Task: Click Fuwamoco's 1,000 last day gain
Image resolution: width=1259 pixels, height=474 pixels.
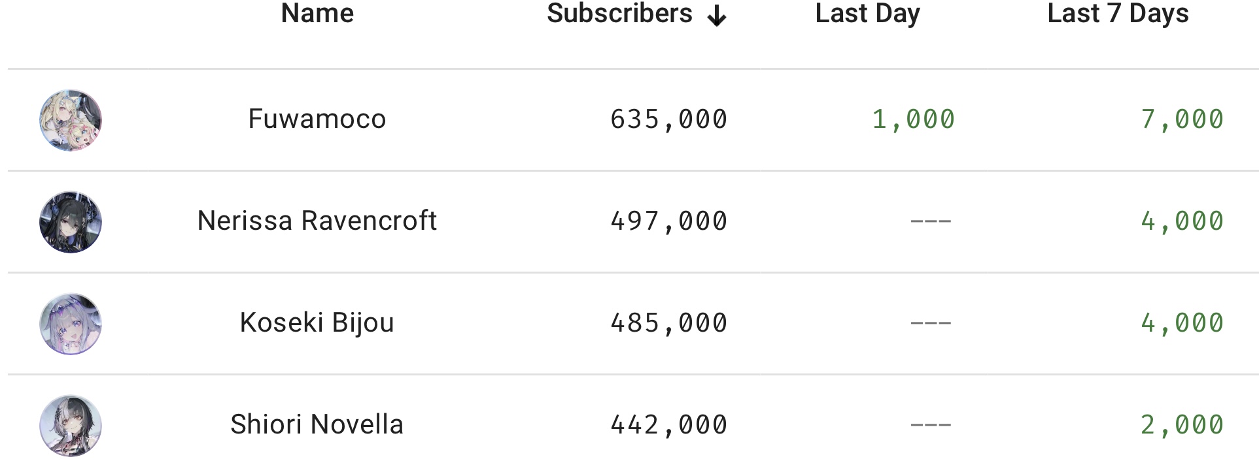Action: (x=913, y=119)
